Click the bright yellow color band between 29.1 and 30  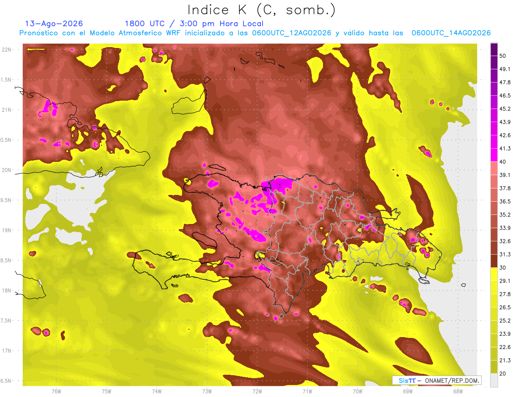(494, 274)
